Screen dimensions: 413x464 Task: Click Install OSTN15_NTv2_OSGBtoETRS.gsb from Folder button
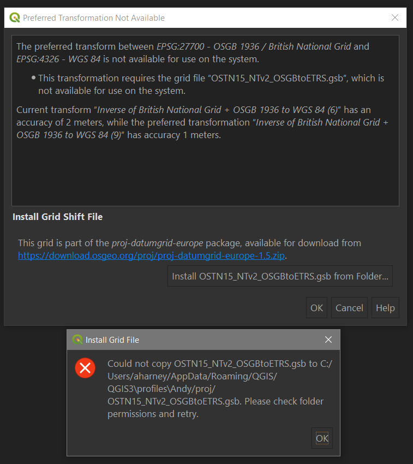point(280,276)
